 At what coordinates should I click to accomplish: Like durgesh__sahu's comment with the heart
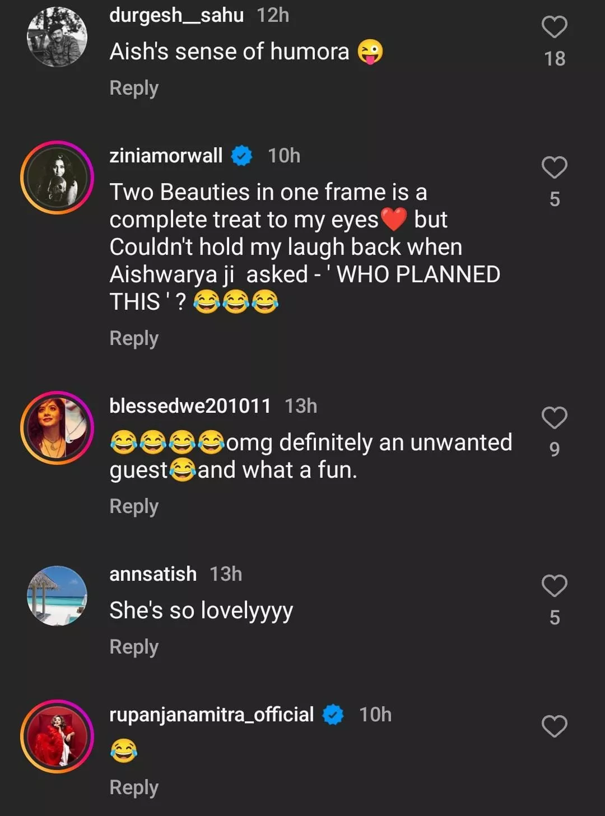click(554, 27)
